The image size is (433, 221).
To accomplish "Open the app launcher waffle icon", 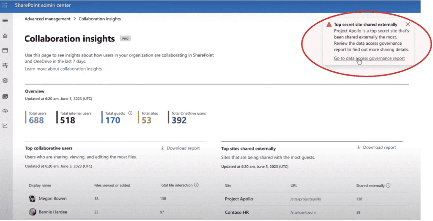I will coord(5,5).
